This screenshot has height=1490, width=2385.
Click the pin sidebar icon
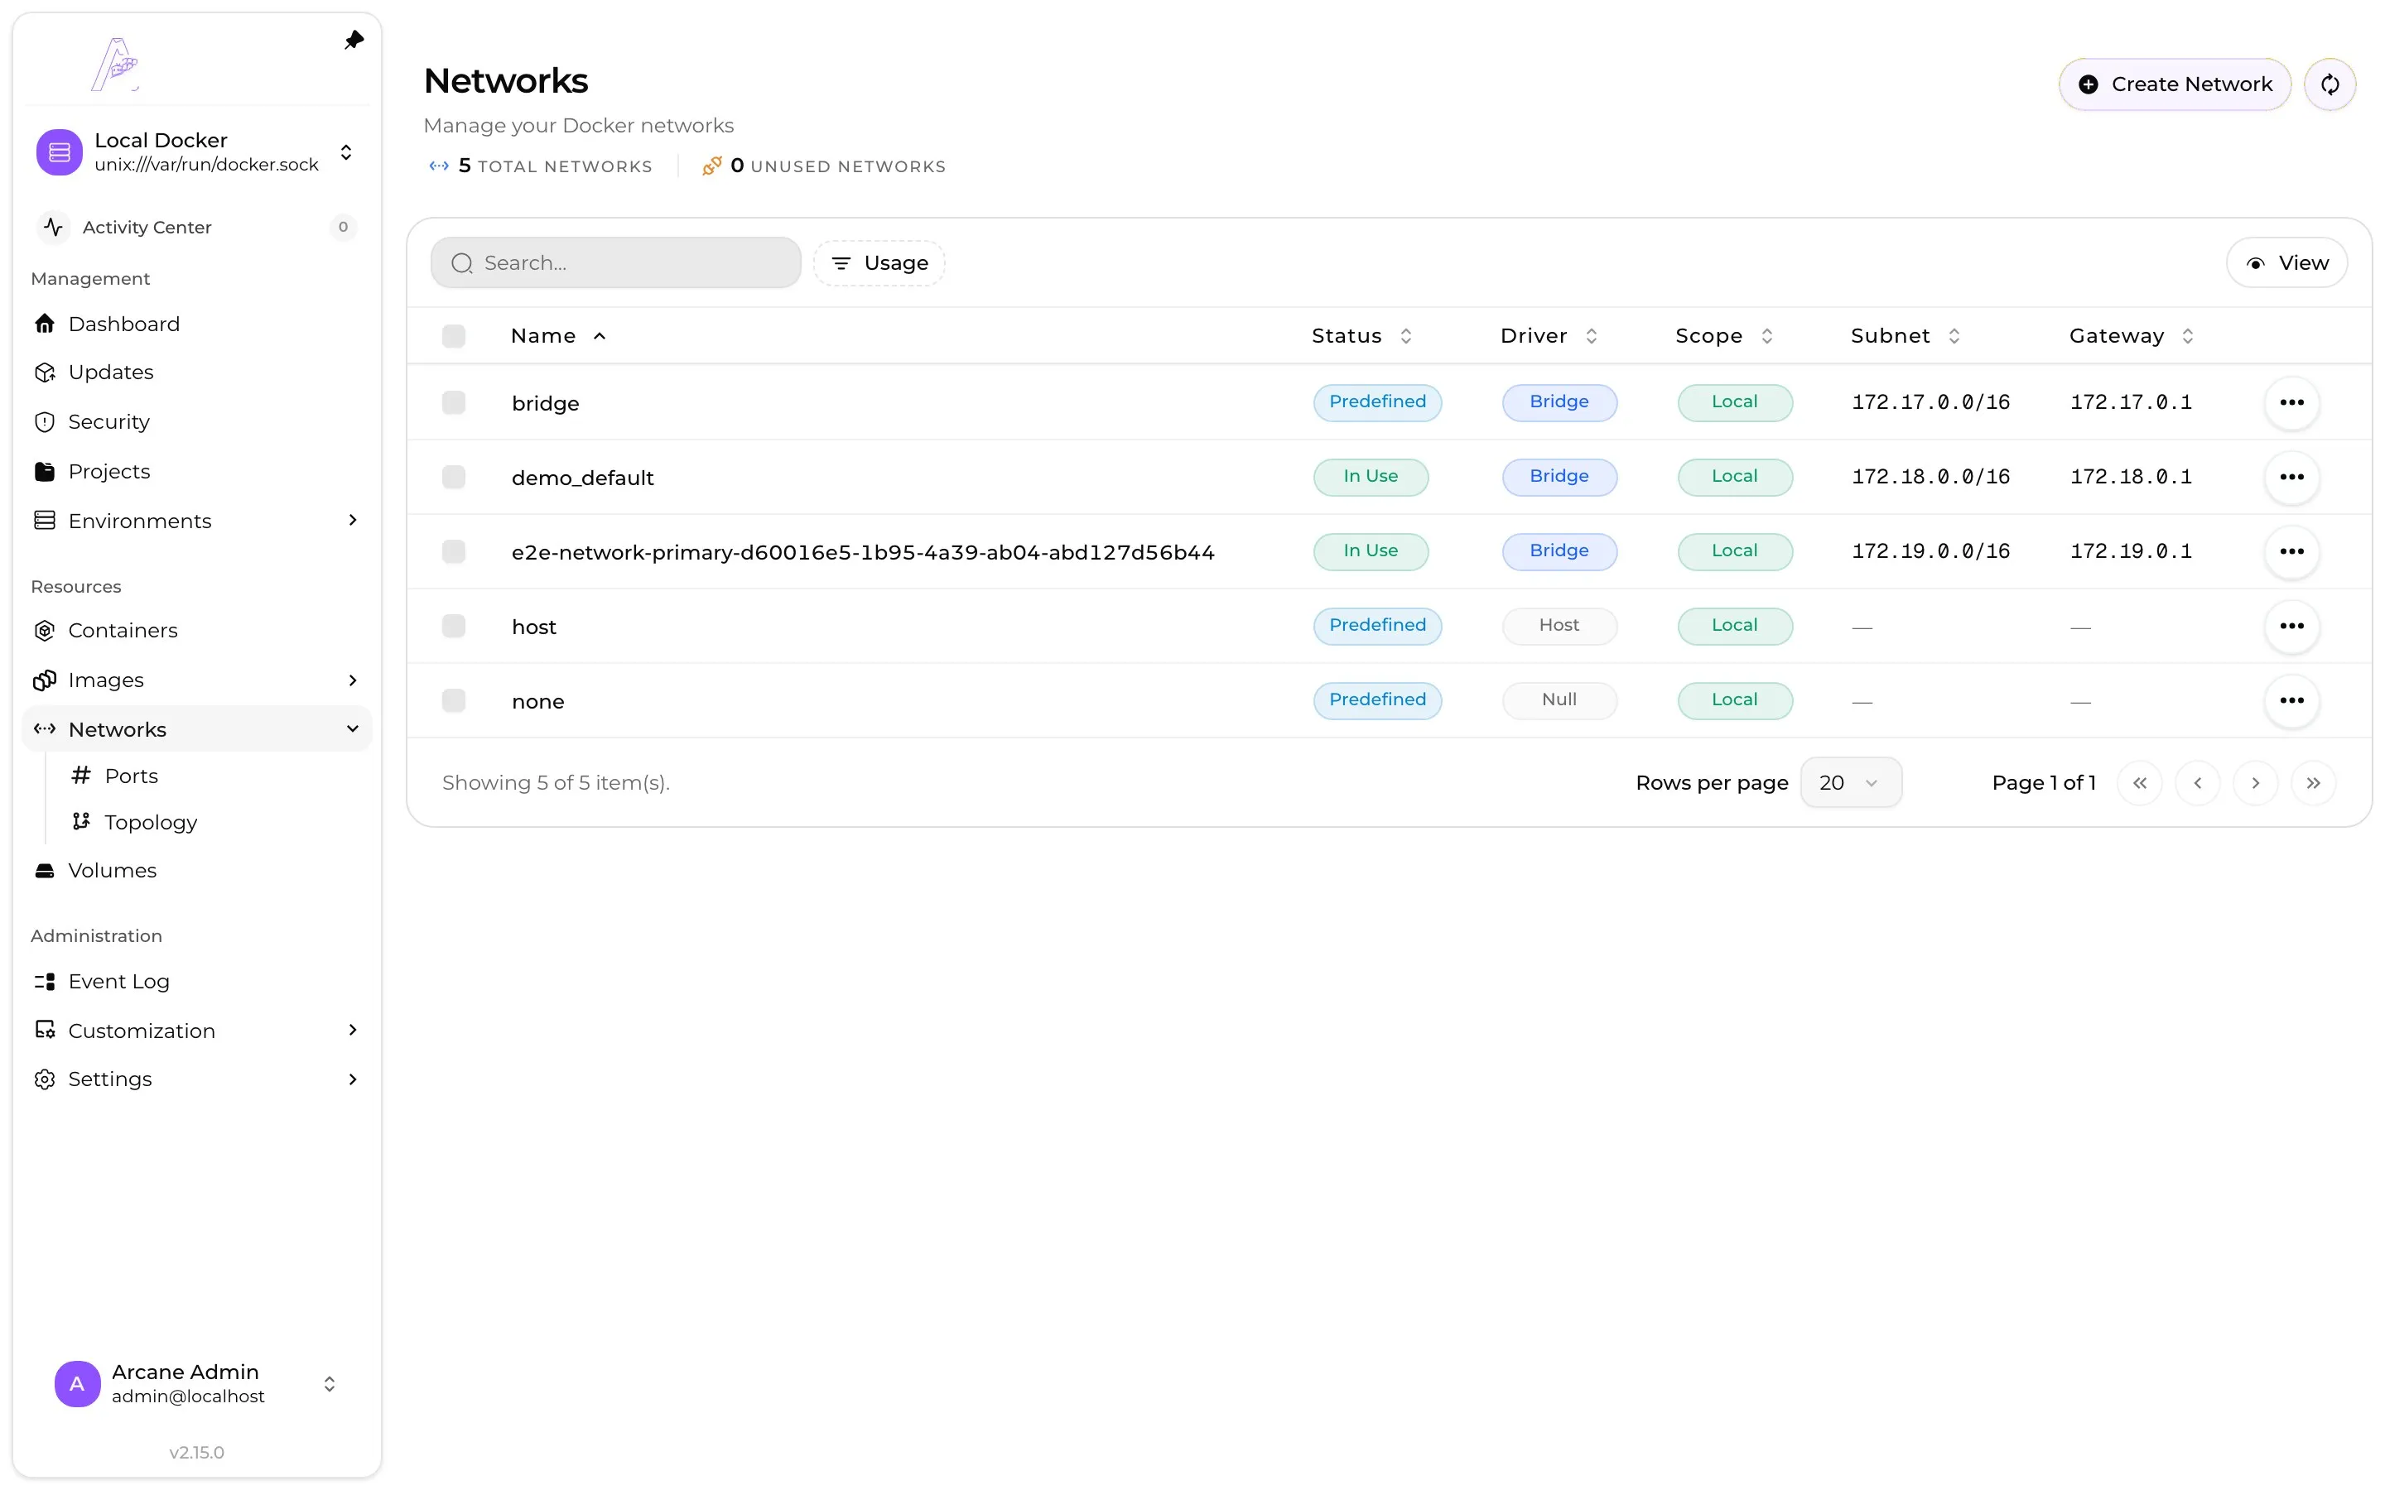pos(354,41)
